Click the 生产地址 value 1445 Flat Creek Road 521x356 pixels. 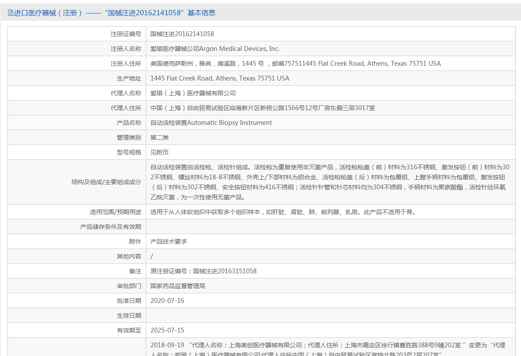pyautogui.click(x=219, y=78)
